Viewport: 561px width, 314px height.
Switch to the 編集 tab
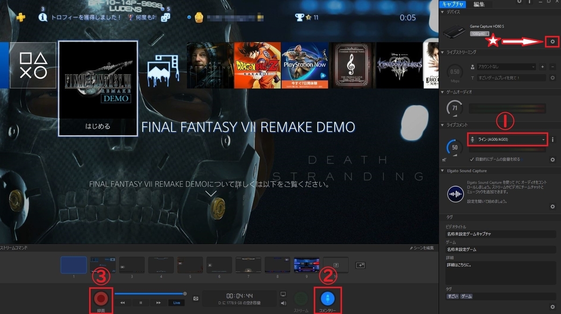click(x=479, y=4)
